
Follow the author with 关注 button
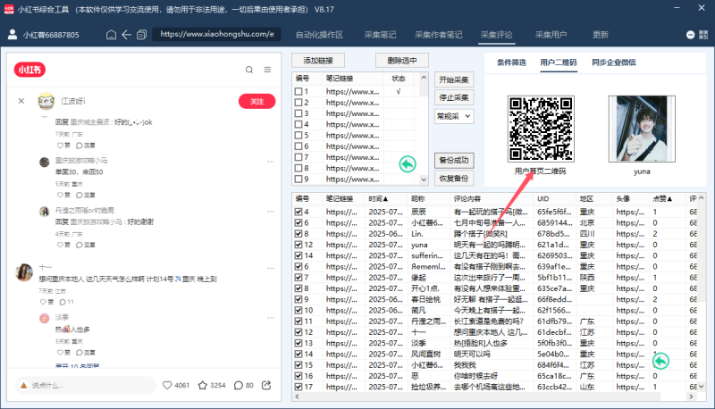257,101
